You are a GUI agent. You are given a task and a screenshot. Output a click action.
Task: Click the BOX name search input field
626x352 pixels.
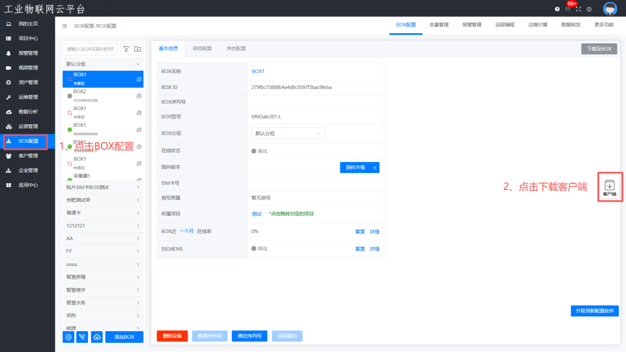(90, 49)
